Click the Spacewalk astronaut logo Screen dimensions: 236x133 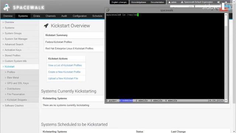coord(7,7)
